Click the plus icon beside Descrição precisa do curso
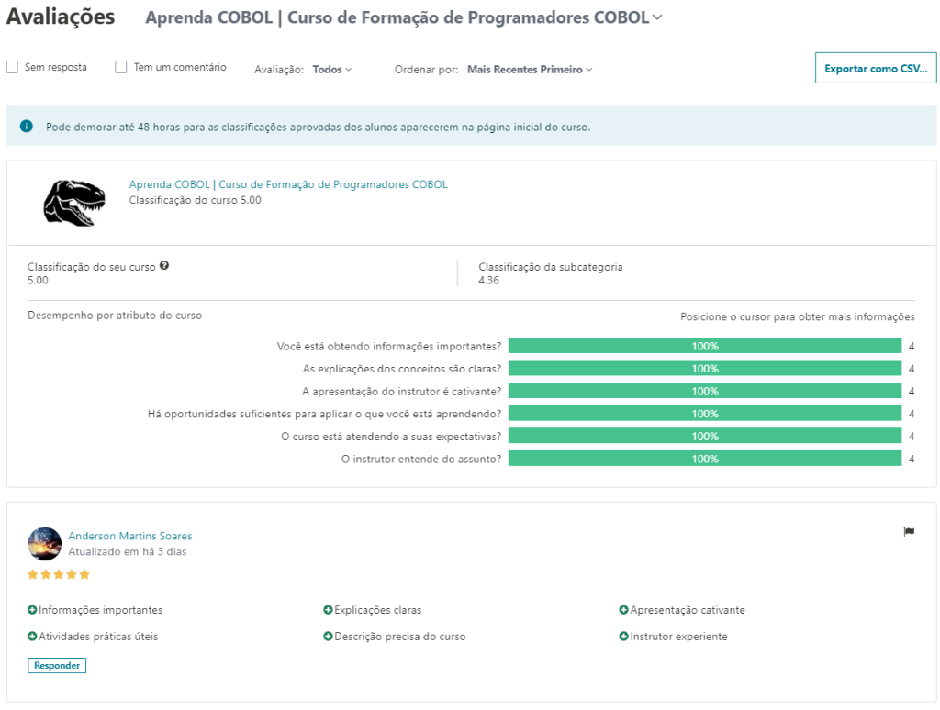The width and height of the screenshot is (940, 710). click(328, 637)
